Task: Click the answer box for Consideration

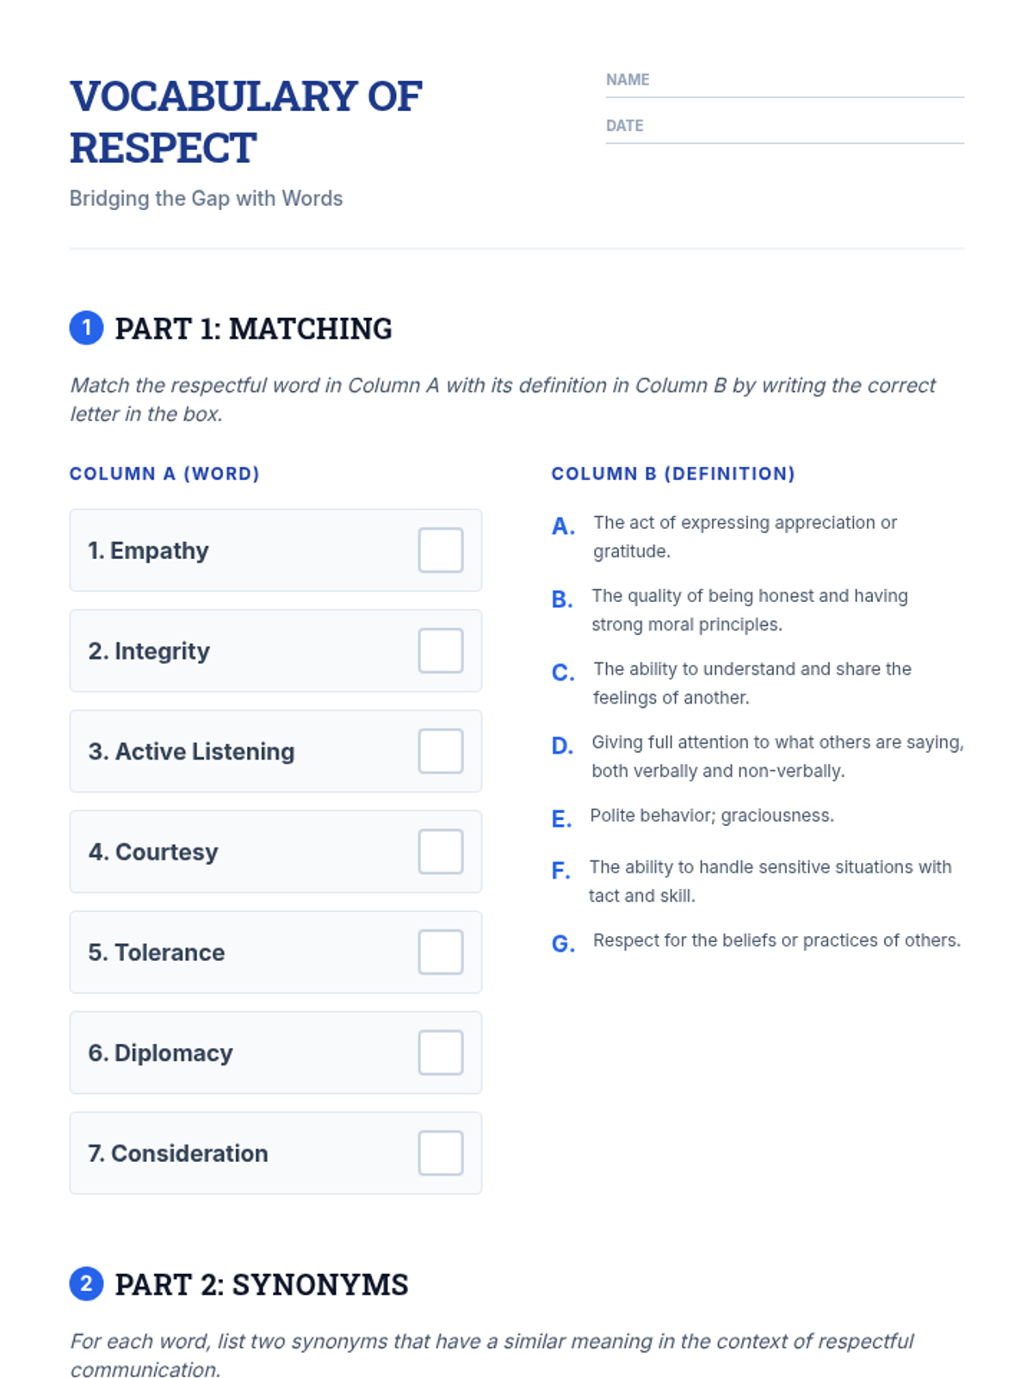Action: click(x=441, y=1153)
